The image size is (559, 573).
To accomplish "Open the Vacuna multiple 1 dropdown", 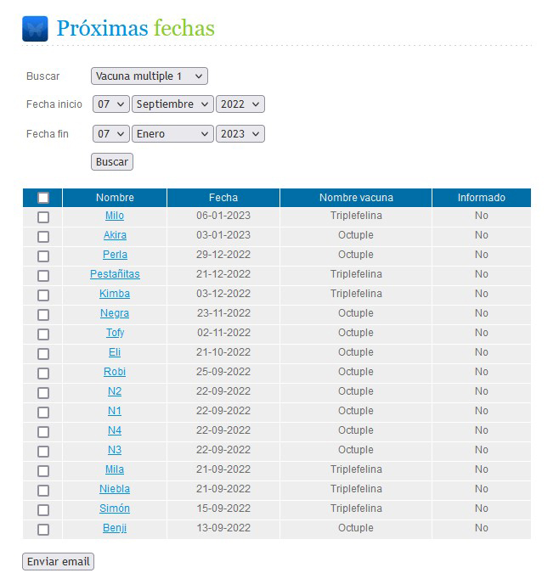I will tap(150, 76).
